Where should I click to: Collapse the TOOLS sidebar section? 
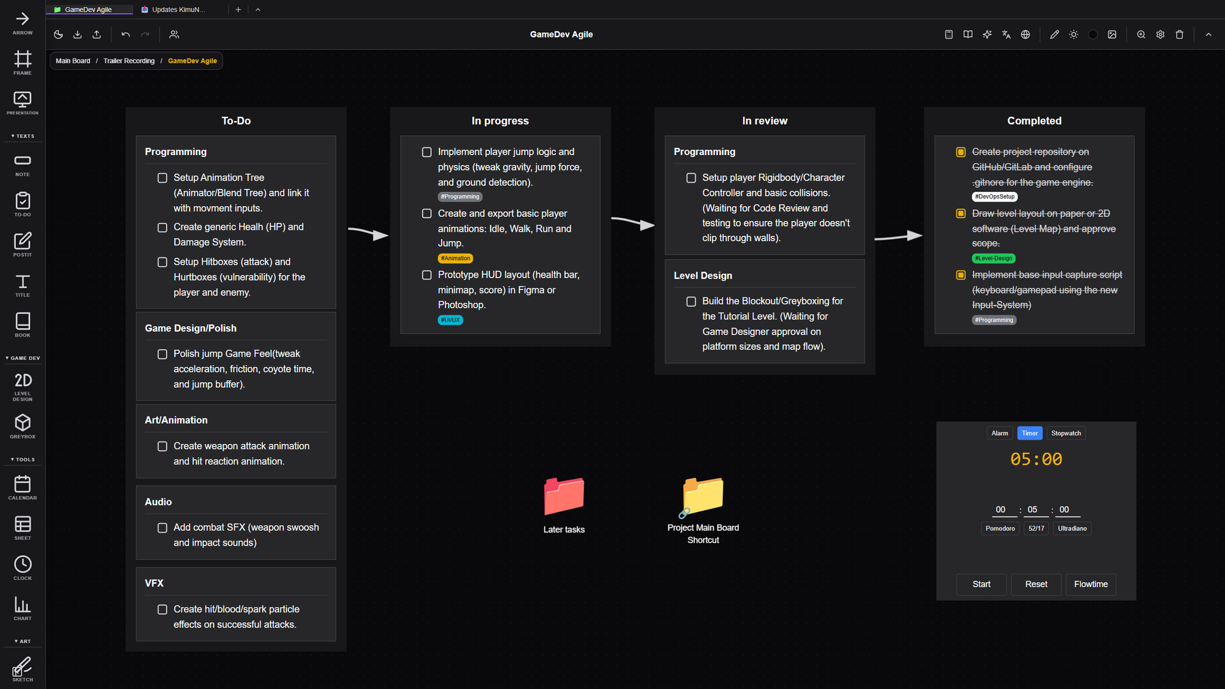click(x=22, y=459)
